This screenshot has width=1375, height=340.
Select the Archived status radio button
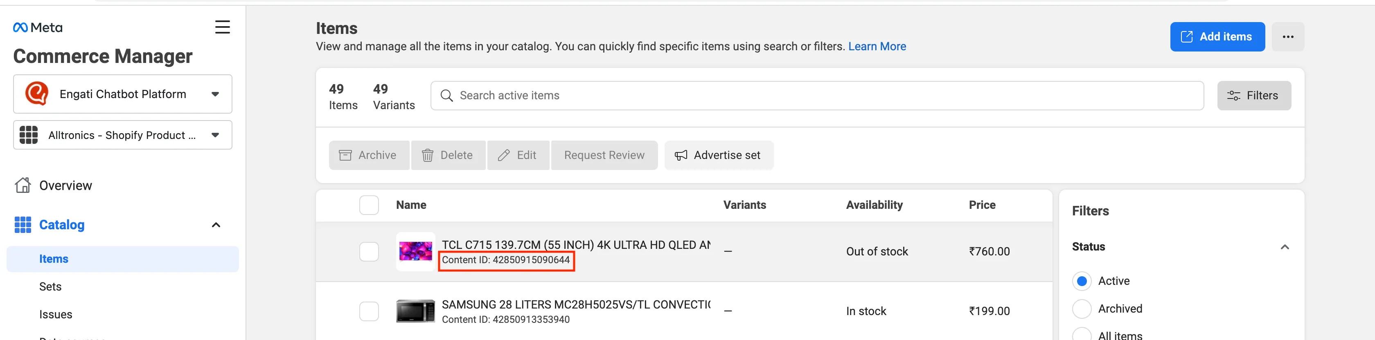(1082, 309)
